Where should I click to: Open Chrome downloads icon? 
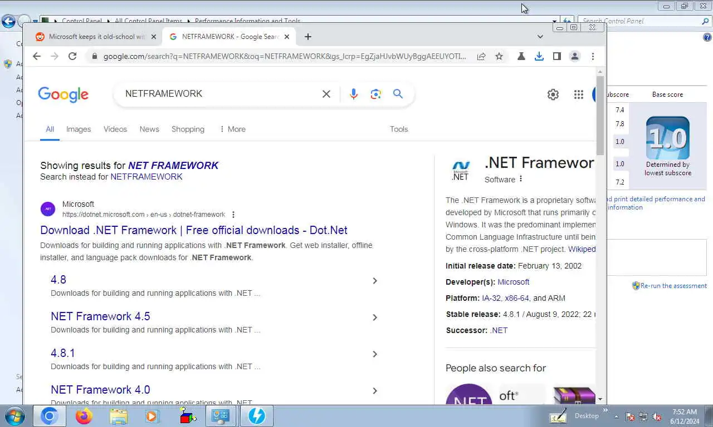(x=539, y=56)
